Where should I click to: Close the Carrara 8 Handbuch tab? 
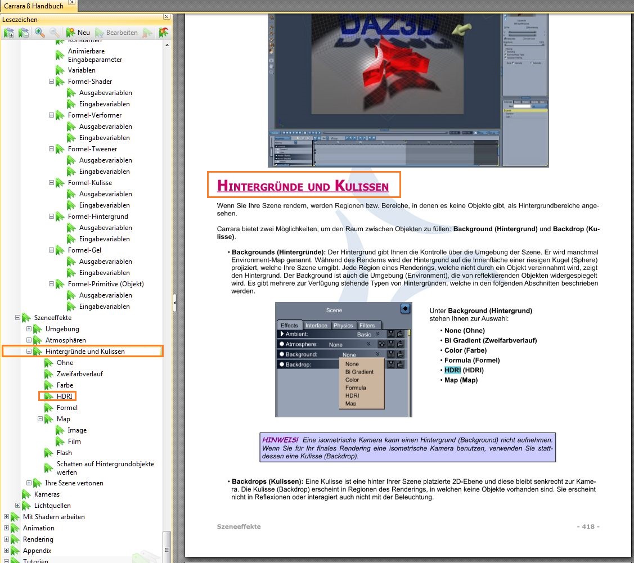point(71,2)
